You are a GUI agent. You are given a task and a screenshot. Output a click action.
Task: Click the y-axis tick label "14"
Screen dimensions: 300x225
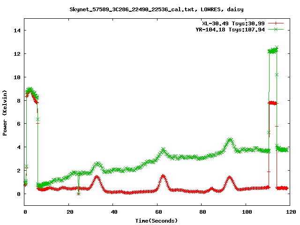[x=17, y=30]
